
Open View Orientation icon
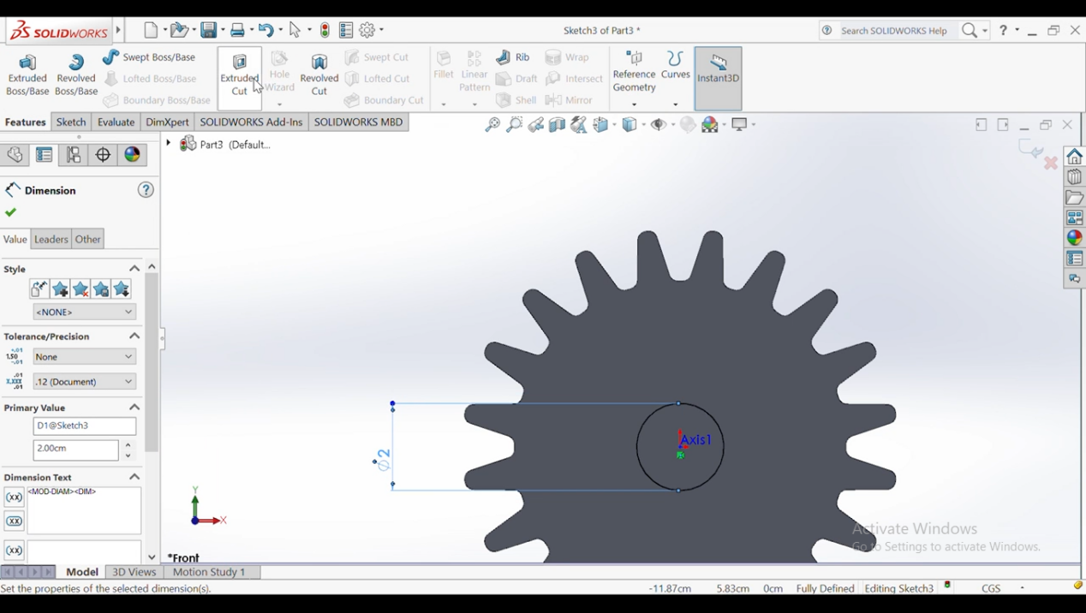click(601, 125)
